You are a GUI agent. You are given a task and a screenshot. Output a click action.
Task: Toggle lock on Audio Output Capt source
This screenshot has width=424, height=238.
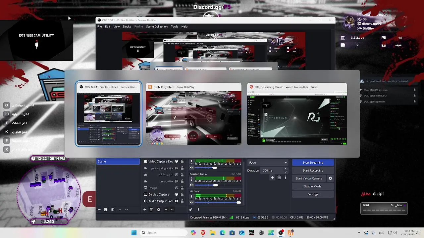tap(182, 201)
